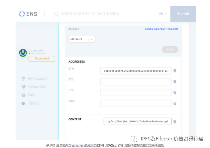Image resolution: width=210 pixels, height=148 pixels.
Task: Click the Main Network status text
Action: click(x=38, y=54)
